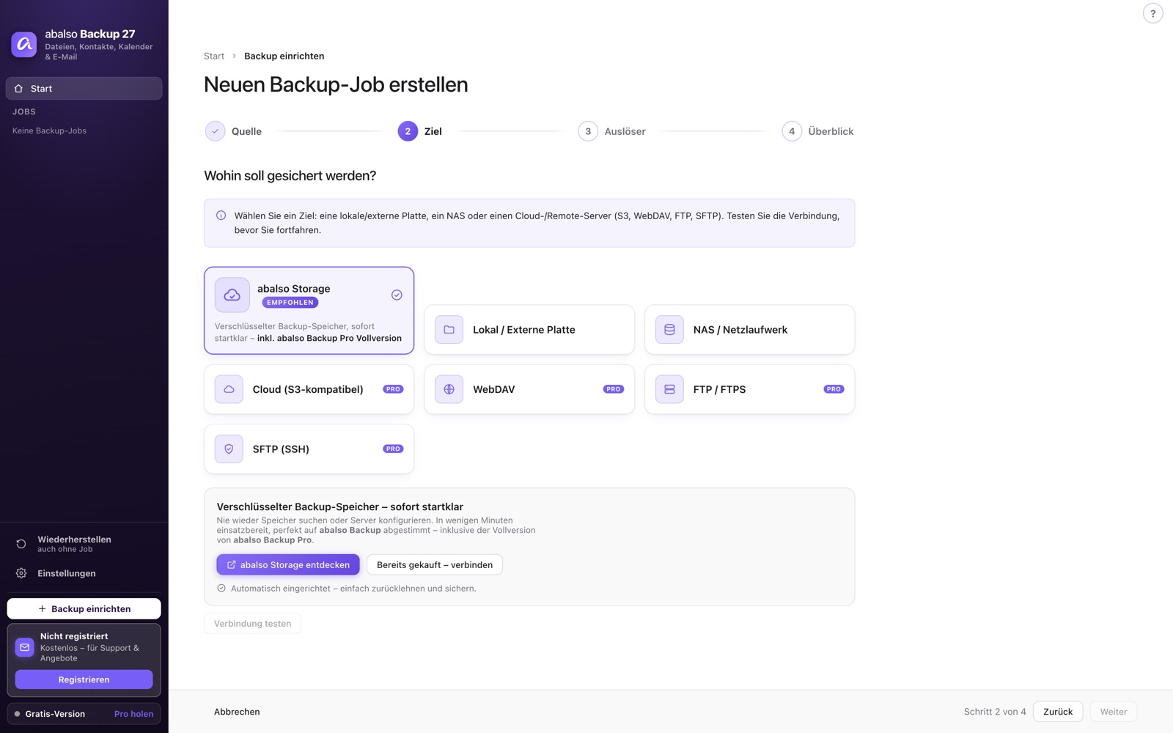This screenshot has height=733, width=1173.
Task: Open Start in the sidebar
Action: (x=84, y=89)
